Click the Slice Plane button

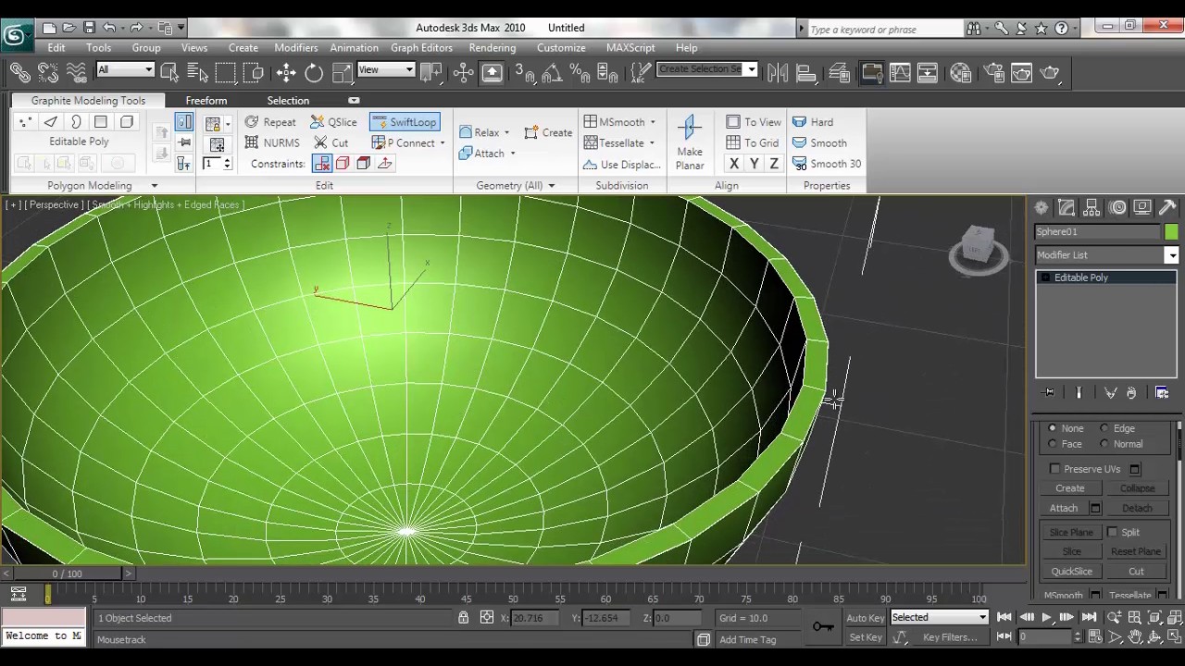pyautogui.click(x=1071, y=533)
